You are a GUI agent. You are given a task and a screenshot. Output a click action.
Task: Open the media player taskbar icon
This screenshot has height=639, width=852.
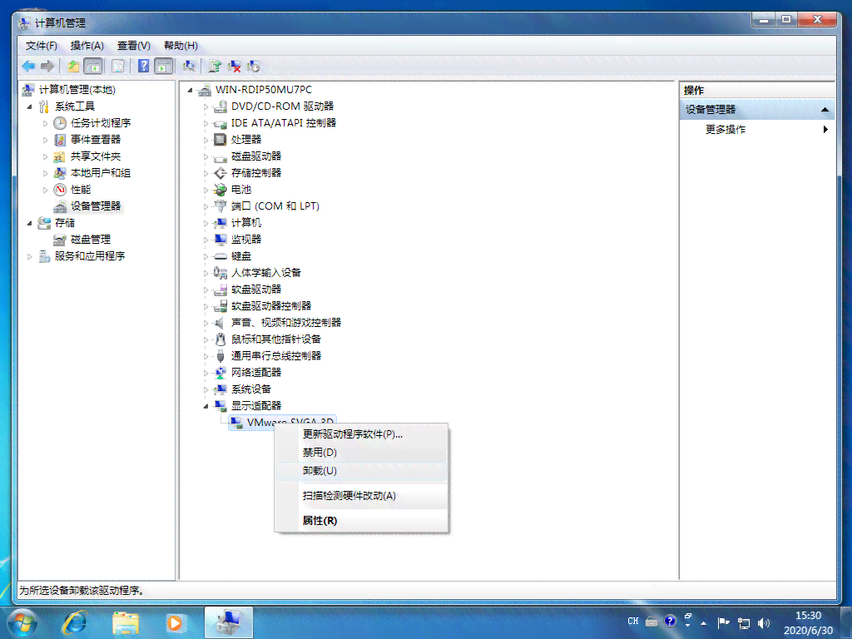(x=175, y=622)
